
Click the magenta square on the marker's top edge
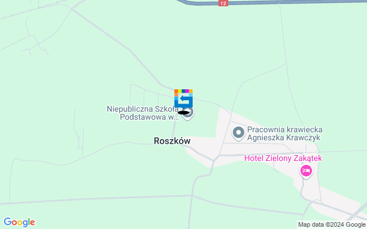(187, 91)
